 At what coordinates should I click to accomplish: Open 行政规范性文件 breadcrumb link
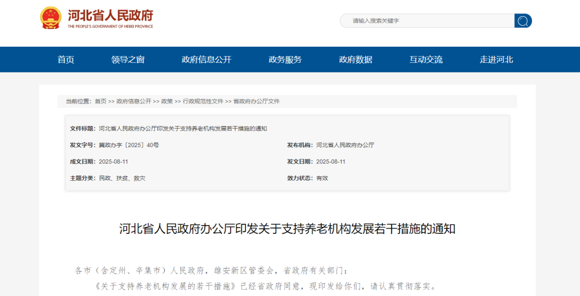coord(203,101)
